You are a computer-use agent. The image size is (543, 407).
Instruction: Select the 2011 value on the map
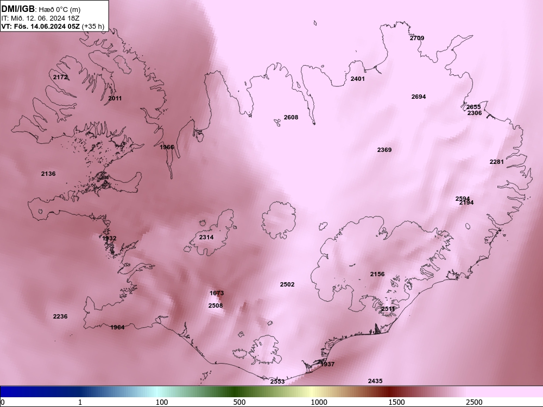tap(115, 98)
